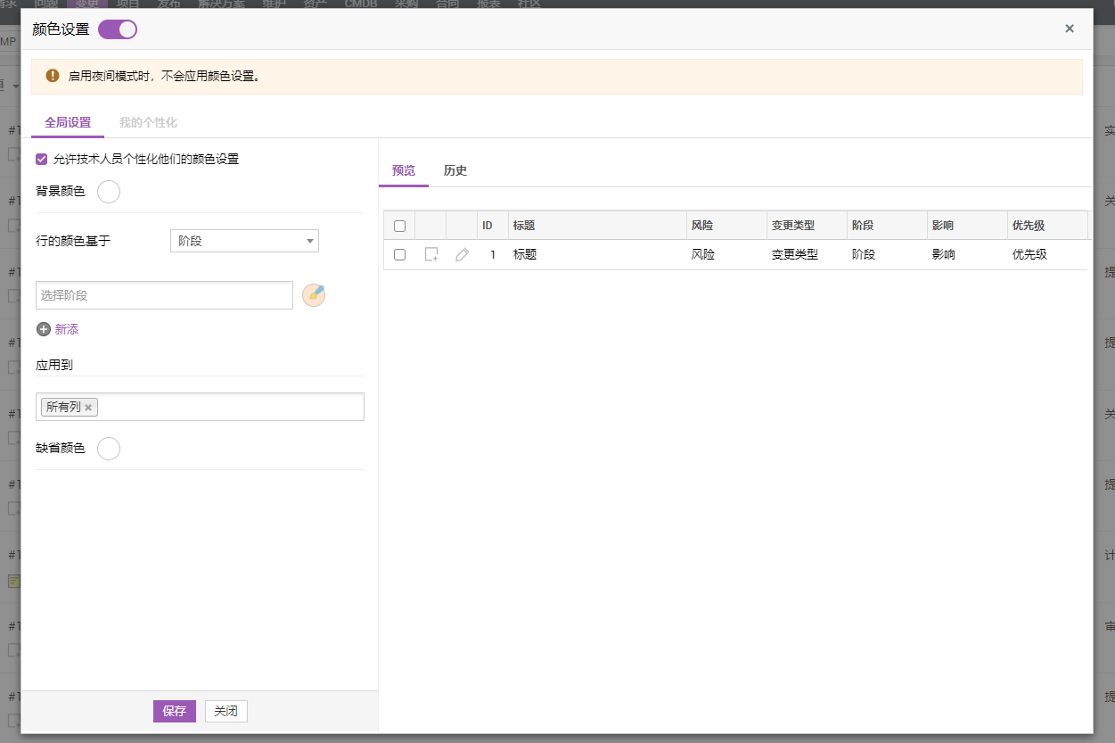Image resolution: width=1115 pixels, height=743 pixels.
Task: Switch to the 历史 tab
Action: (455, 170)
